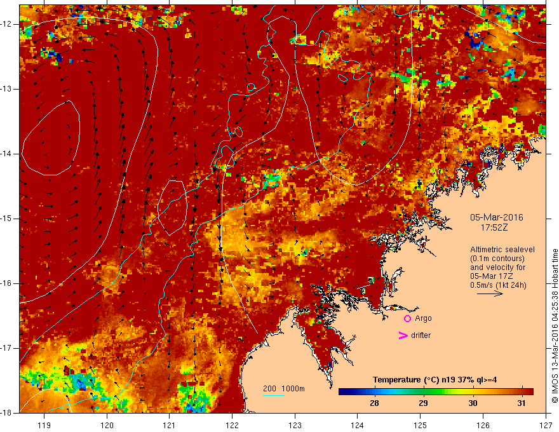Click the '(0.1m contours)' caption line
The height and width of the screenshot is (432, 559).
pos(497,259)
